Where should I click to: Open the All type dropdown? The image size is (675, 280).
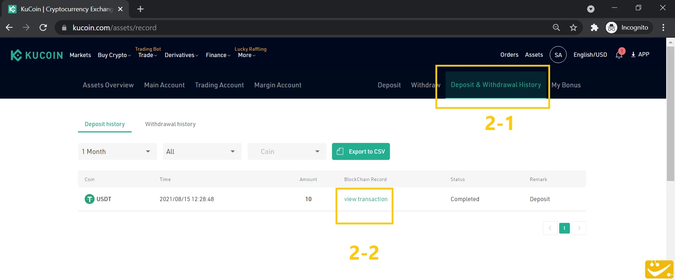(x=202, y=151)
